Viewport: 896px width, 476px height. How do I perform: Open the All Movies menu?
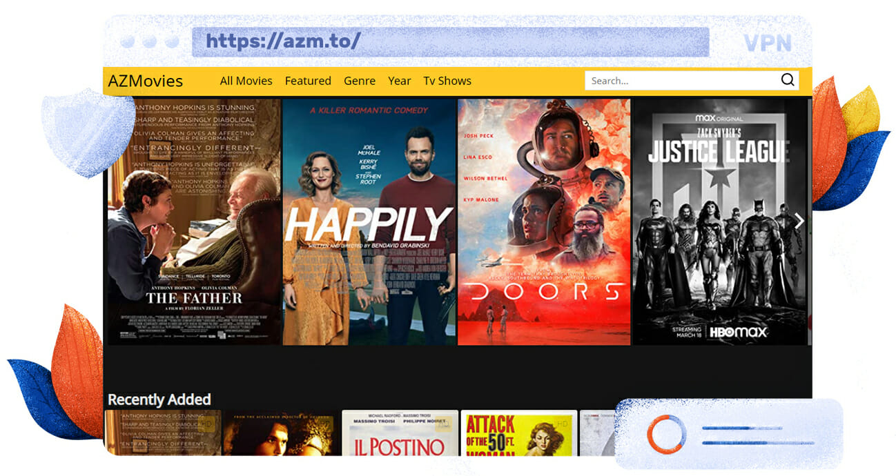[x=246, y=81]
